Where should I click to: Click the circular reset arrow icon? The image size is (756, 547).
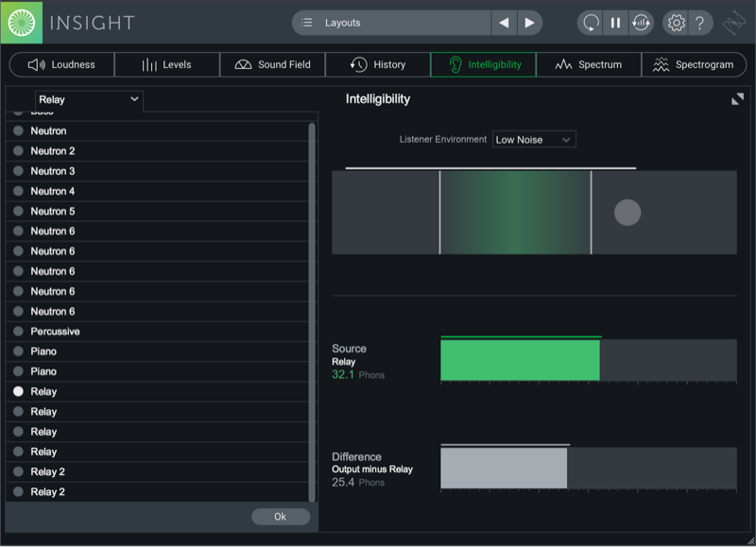click(x=591, y=23)
